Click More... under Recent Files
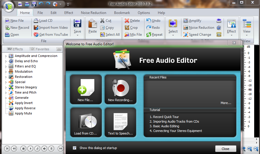 226,103
